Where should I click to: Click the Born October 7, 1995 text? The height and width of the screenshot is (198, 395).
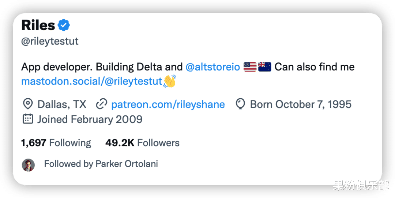click(301, 104)
